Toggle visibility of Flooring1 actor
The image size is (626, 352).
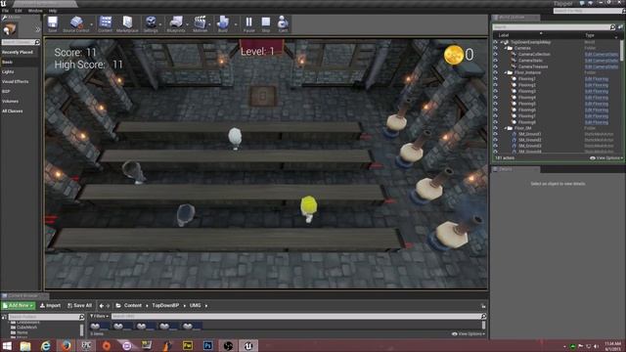click(x=496, y=79)
